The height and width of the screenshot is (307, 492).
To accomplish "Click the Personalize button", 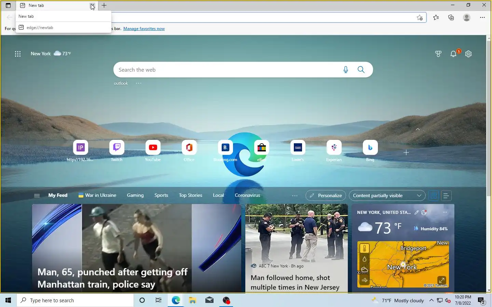I will (x=326, y=195).
